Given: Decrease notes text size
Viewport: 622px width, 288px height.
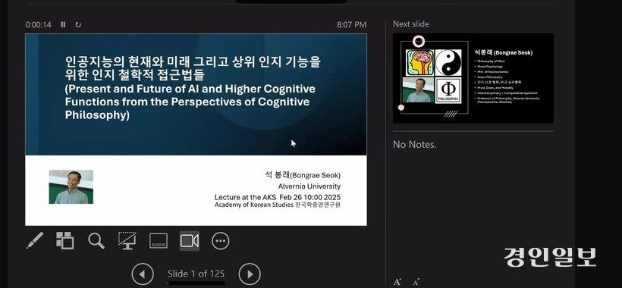Looking at the screenshot, I should 416,282.
